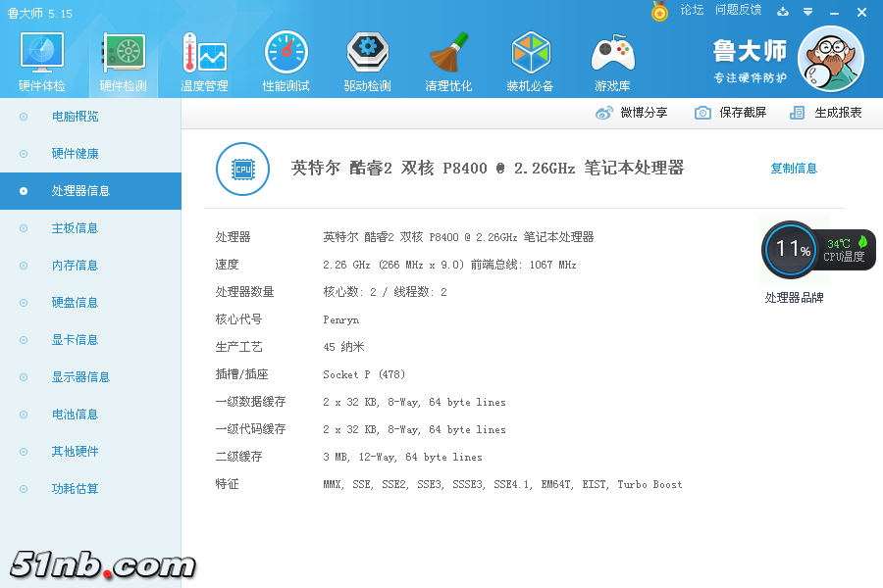The width and height of the screenshot is (883, 588).
Task: Open the 论坛 forum link
Action: (692, 10)
